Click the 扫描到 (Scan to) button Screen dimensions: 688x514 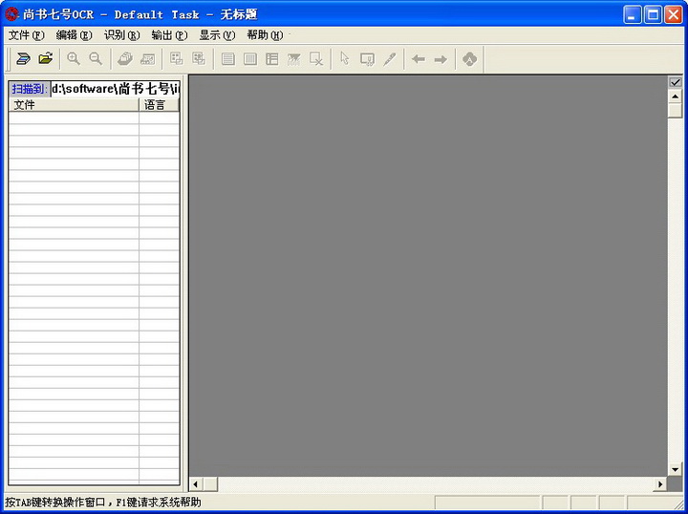tap(30, 89)
